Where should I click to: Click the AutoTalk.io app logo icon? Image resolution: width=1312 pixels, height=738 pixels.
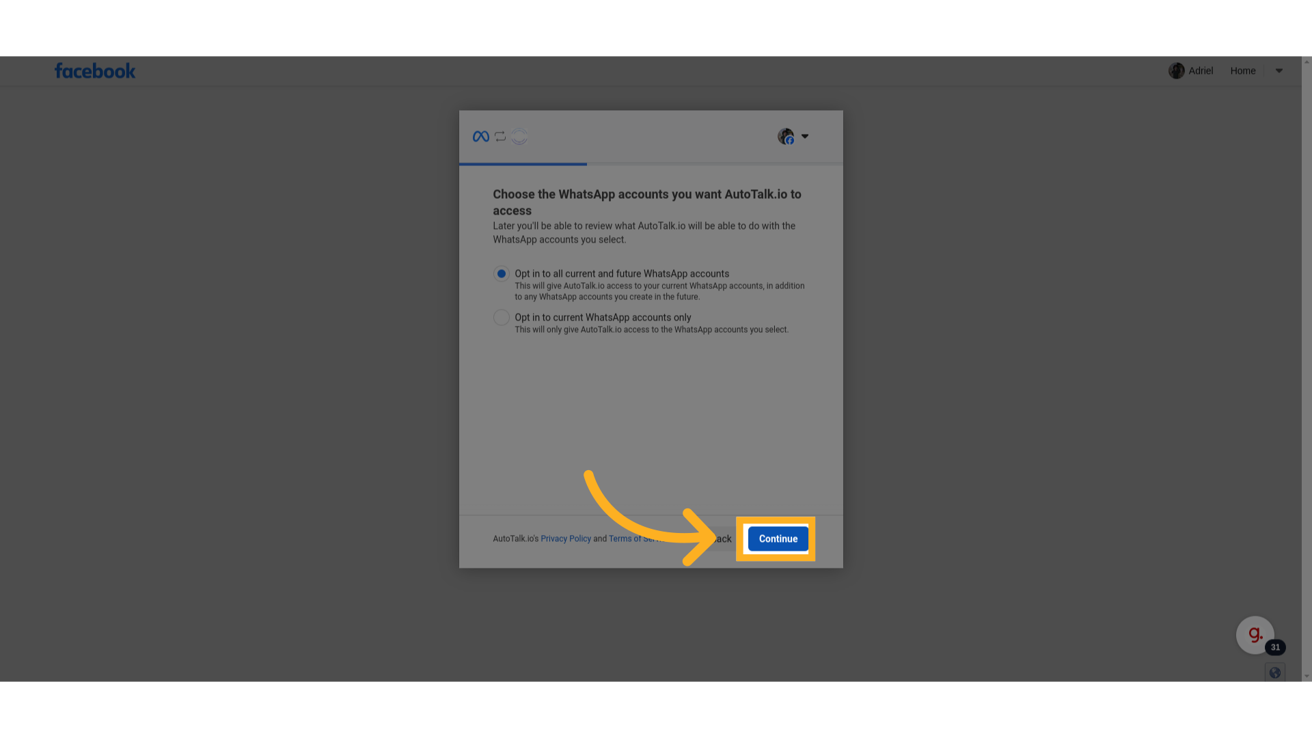[519, 137]
